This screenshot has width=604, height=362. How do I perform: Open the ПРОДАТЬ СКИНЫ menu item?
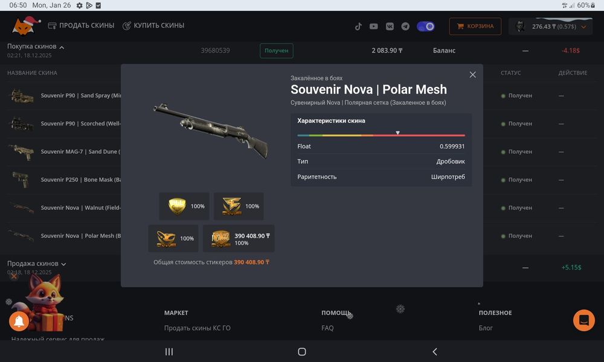coord(81,25)
